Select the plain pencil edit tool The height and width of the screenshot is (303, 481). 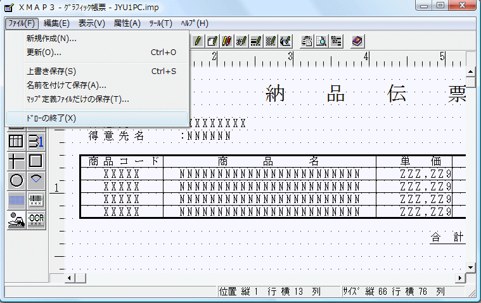click(x=198, y=41)
